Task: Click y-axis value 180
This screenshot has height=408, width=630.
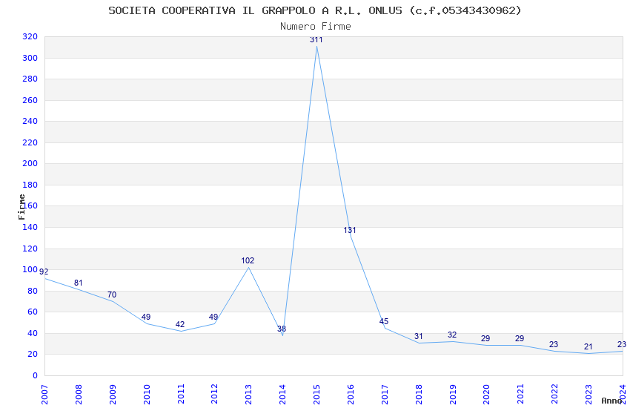Action: [30, 185]
